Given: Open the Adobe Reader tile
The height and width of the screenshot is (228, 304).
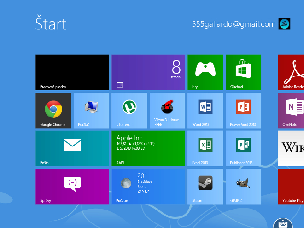Looking at the screenshot, I should 291,72.
